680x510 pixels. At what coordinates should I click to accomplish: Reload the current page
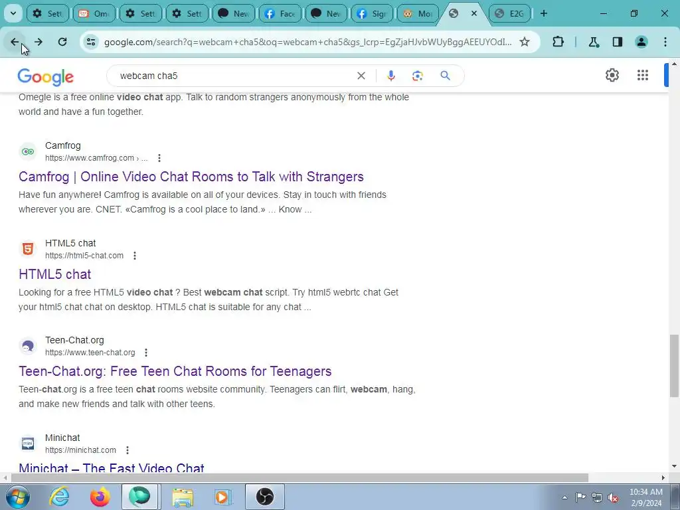(62, 42)
